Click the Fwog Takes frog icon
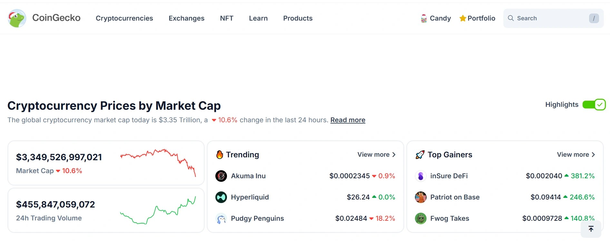 (420, 218)
